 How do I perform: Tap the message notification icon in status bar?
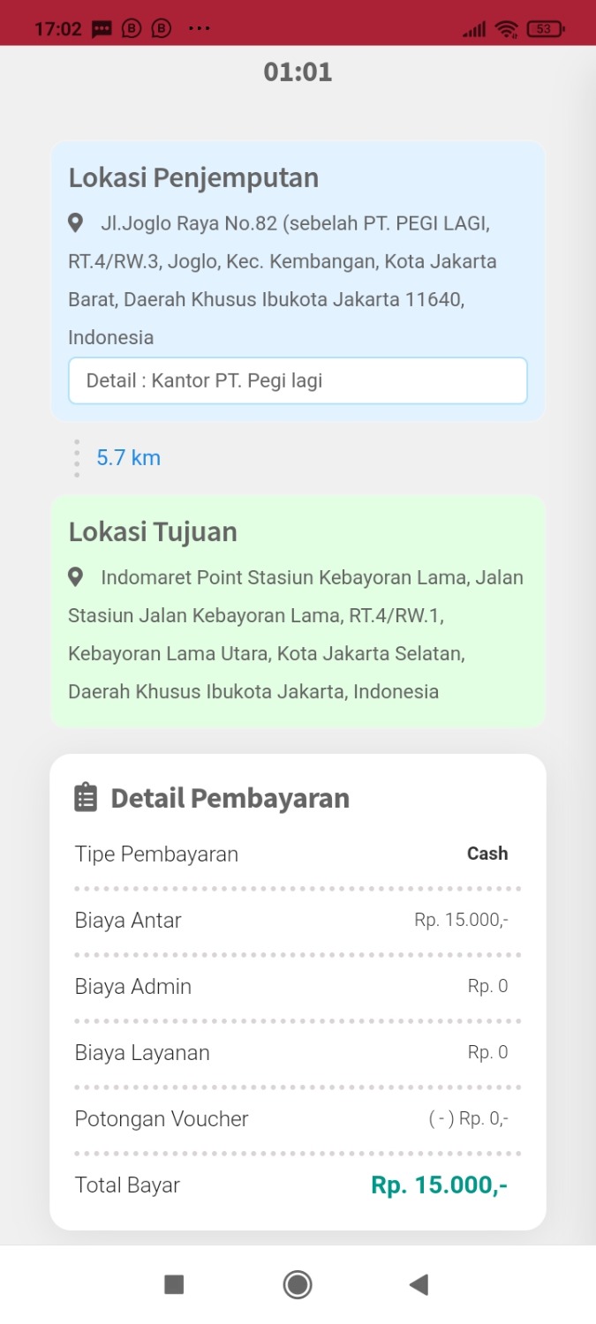[x=102, y=28]
